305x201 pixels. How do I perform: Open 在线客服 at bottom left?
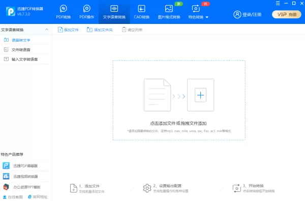(x=13, y=197)
